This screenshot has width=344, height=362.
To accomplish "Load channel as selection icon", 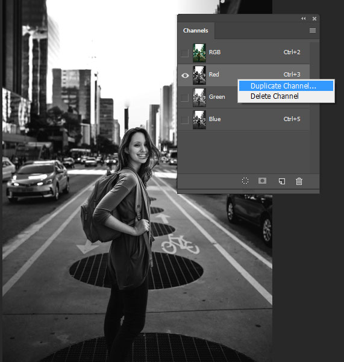I will (x=245, y=181).
